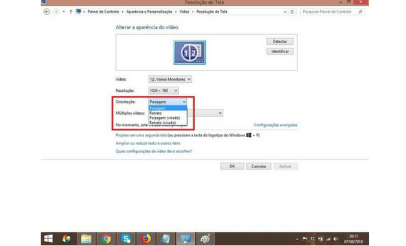This screenshot has width=406, height=246.
Task: Choose Retrato (virado) option
Action: 167,122
